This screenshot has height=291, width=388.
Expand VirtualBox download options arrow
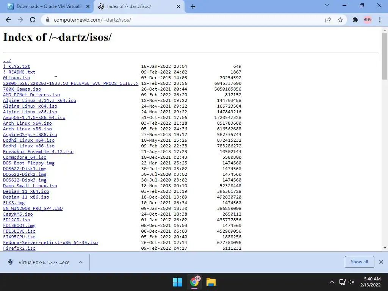81,262
